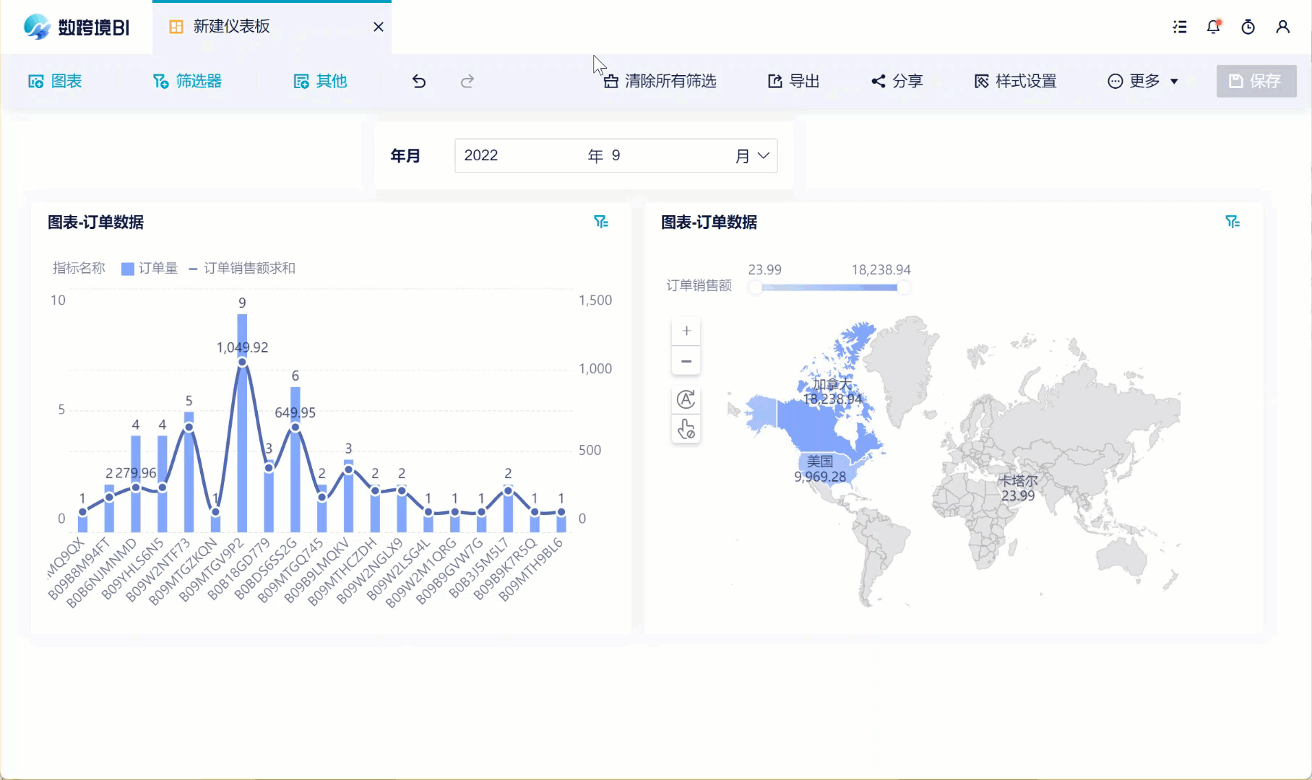
Task: Open the task list icon
Action: point(1179,27)
